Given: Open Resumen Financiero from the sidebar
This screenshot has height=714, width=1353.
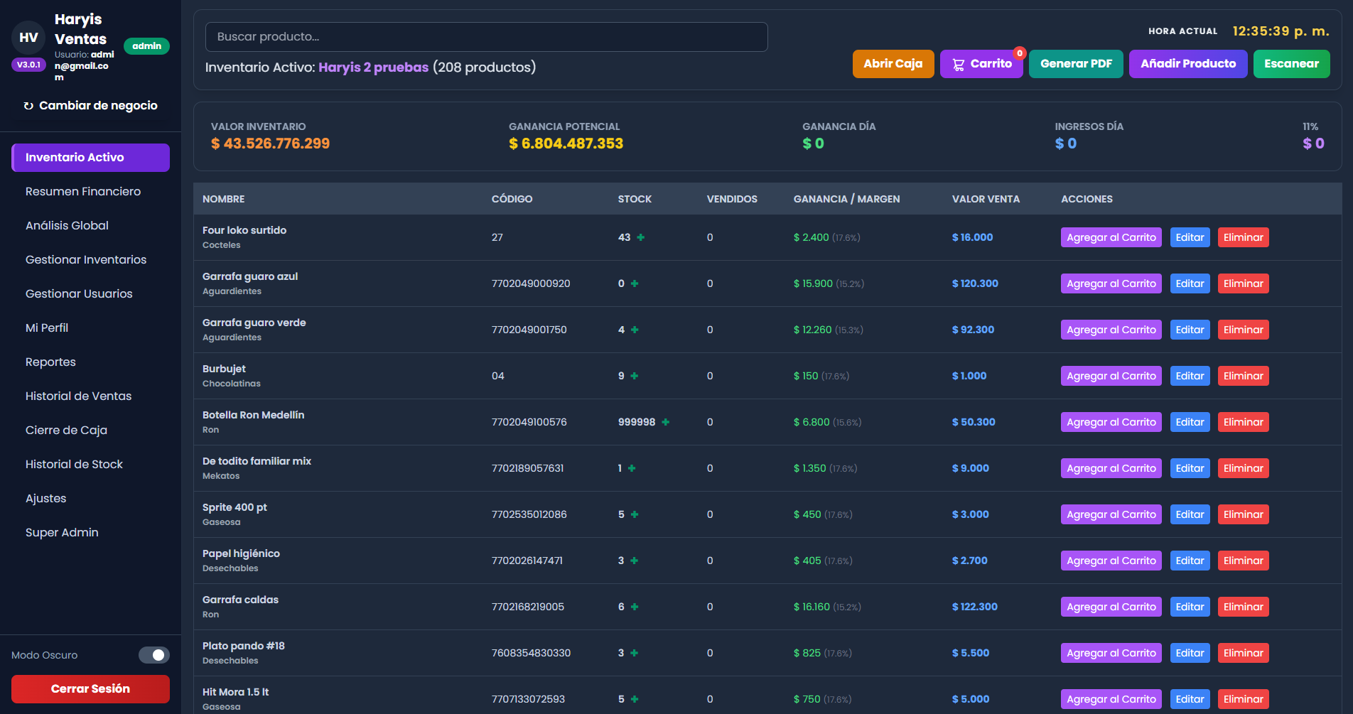Looking at the screenshot, I should tap(82, 191).
